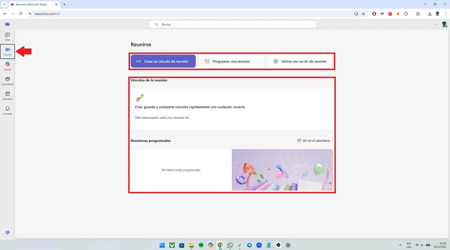Open the Chat sidebar icon
The width and height of the screenshot is (450, 250).
pyautogui.click(x=7, y=36)
